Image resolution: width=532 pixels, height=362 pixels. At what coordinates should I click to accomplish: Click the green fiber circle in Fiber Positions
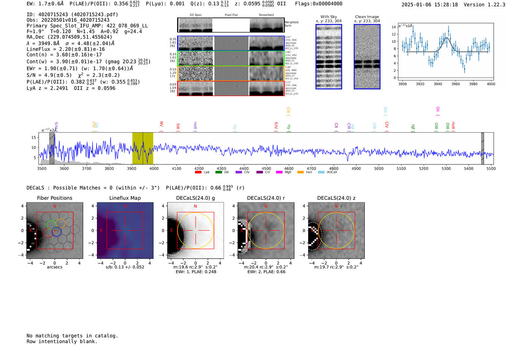point(51,225)
